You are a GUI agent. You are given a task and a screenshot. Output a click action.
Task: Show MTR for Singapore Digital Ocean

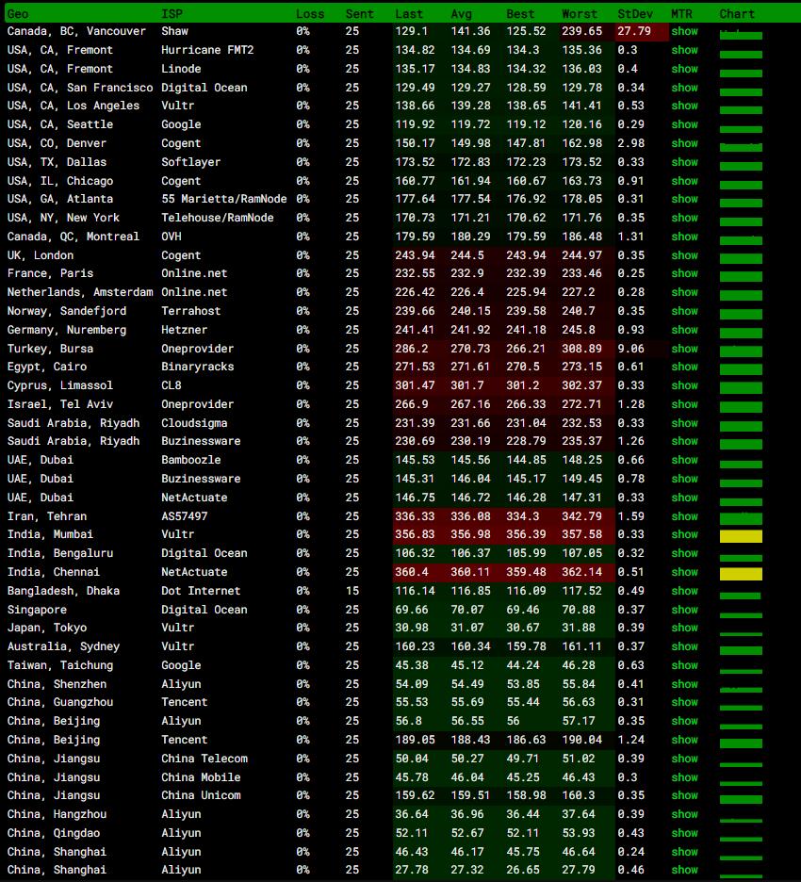pos(684,610)
